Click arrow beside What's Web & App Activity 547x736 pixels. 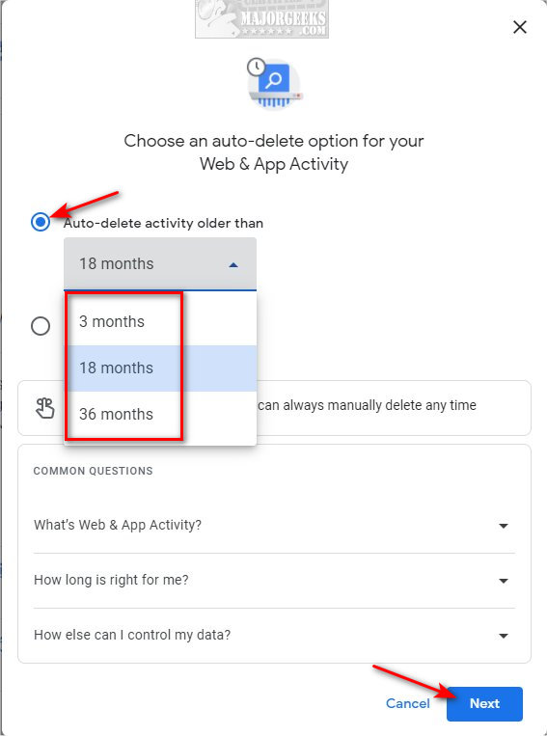click(x=504, y=526)
